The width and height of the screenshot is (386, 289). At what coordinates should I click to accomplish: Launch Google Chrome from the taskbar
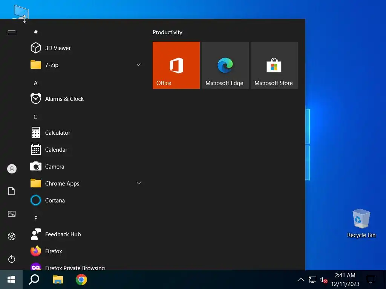point(81,280)
